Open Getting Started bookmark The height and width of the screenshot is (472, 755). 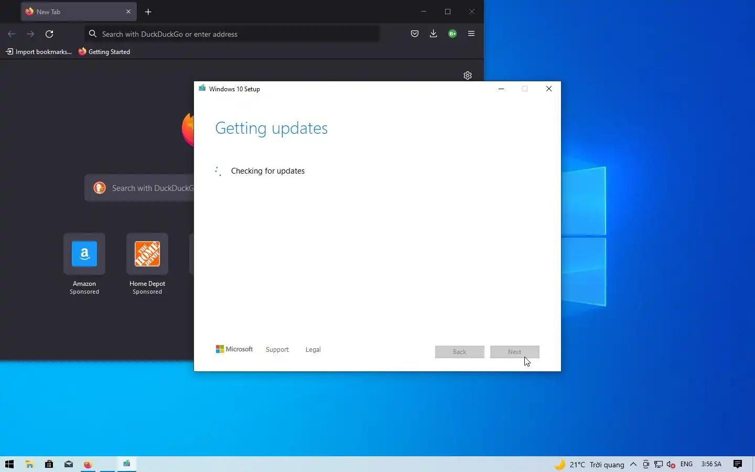pos(104,51)
